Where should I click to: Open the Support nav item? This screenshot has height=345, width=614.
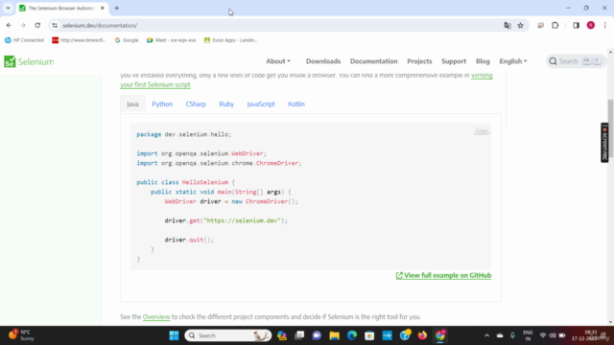pos(454,61)
